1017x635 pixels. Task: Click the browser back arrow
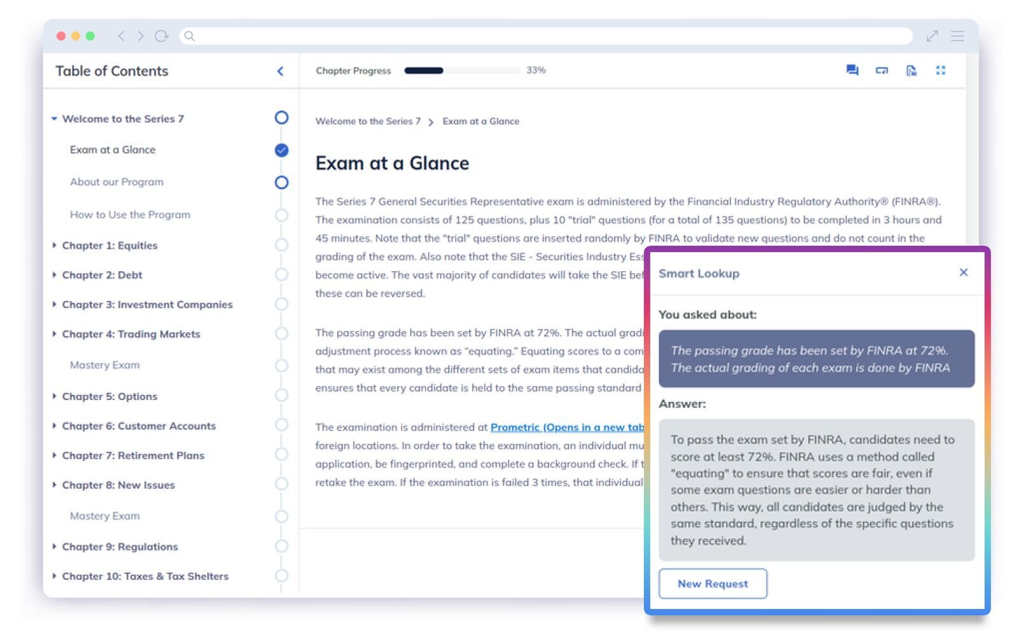tap(121, 36)
